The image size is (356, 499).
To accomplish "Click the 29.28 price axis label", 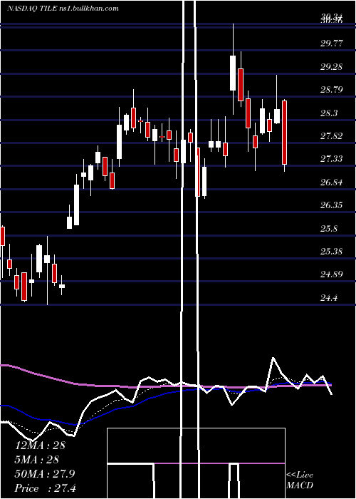I will [x=332, y=67].
